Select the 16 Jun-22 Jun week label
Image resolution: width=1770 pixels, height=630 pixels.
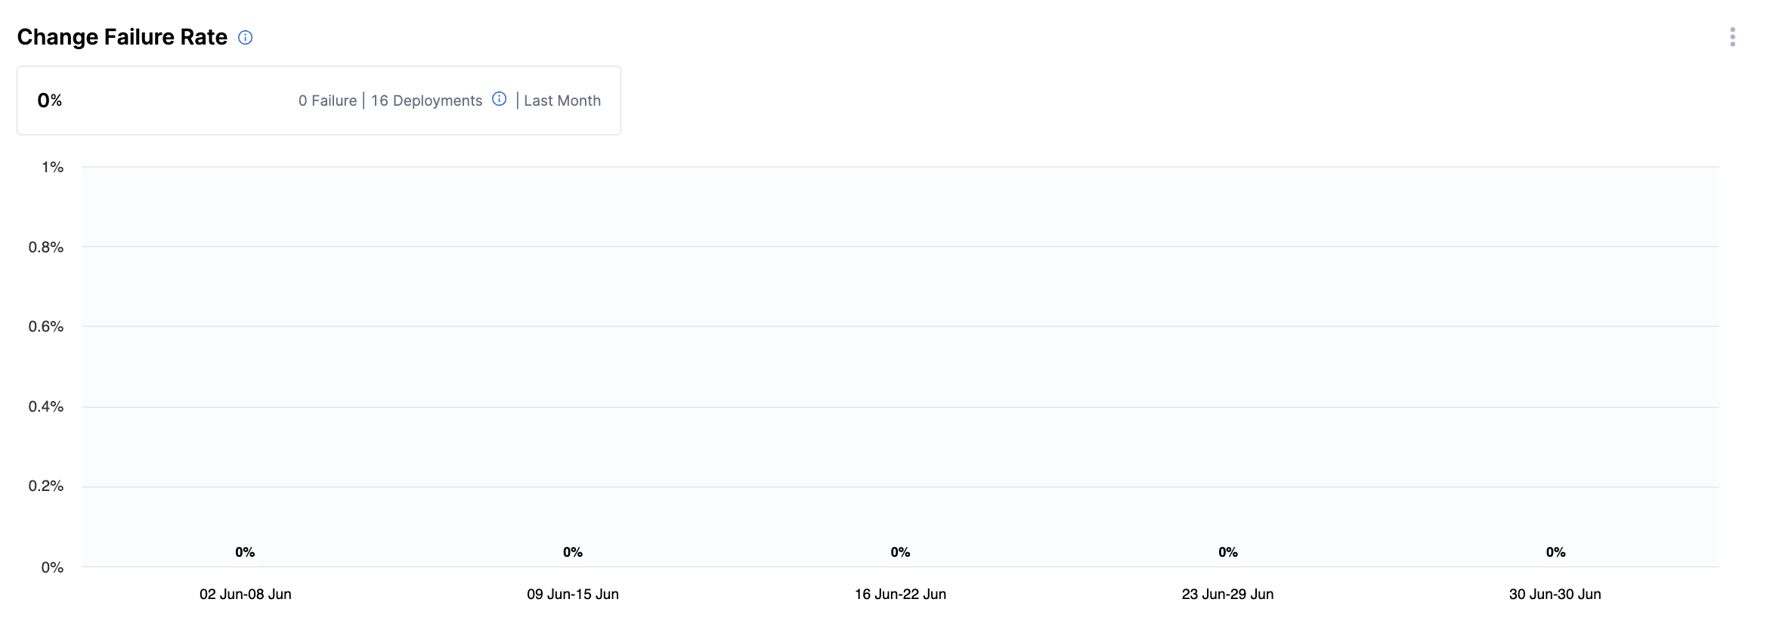pyautogui.click(x=900, y=594)
